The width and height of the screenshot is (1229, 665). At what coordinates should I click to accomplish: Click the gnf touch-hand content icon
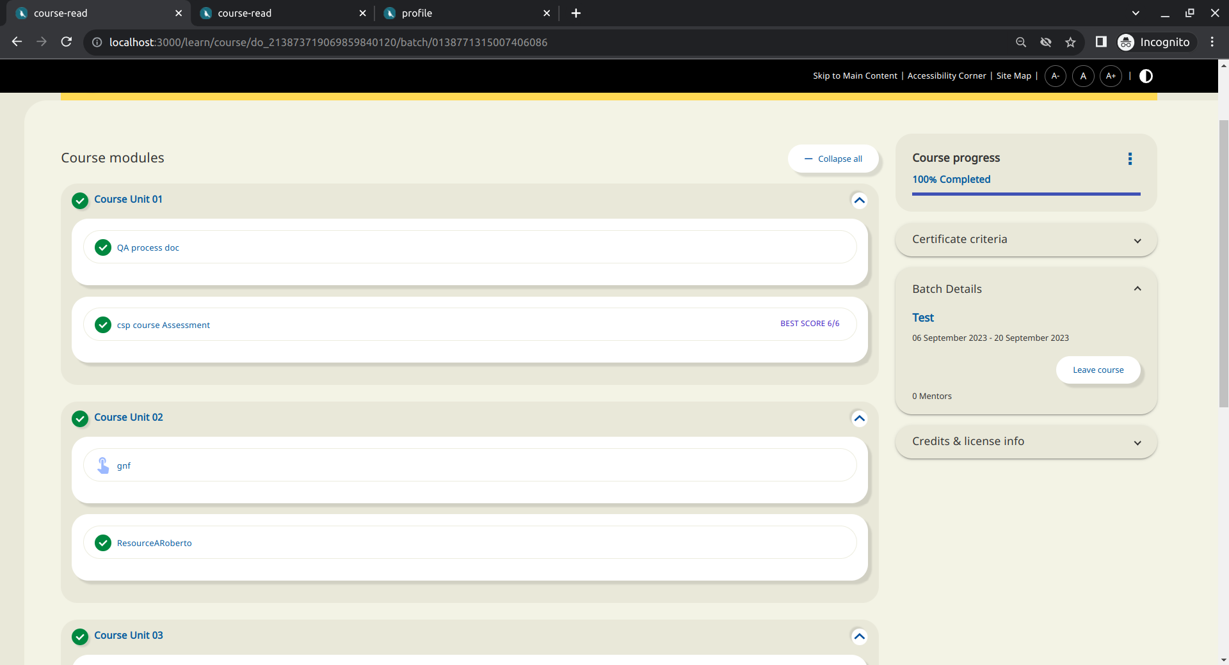(x=103, y=465)
